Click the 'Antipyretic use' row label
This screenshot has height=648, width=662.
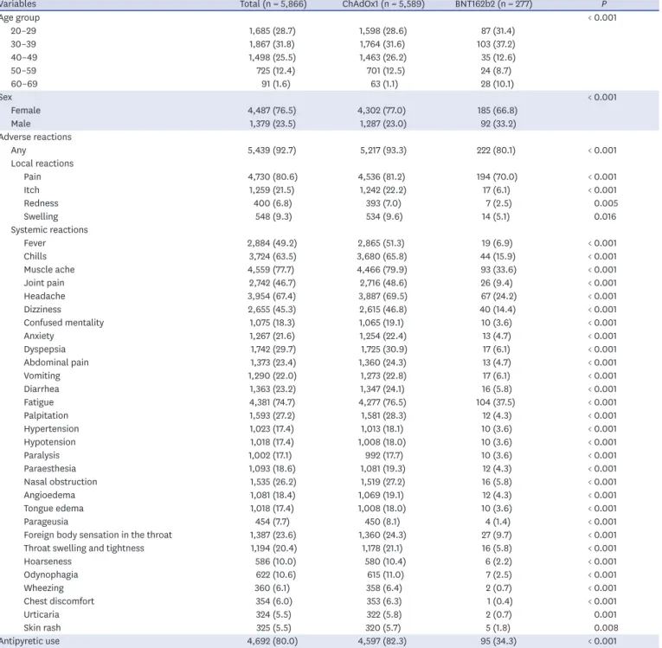(29, 641)
